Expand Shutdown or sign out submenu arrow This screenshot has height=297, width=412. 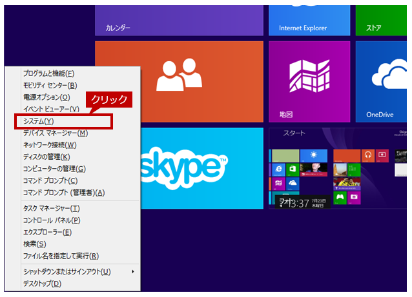133,272
